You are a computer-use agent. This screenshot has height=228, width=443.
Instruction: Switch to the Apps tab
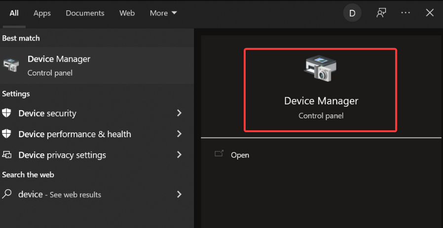tap(42, 13)
